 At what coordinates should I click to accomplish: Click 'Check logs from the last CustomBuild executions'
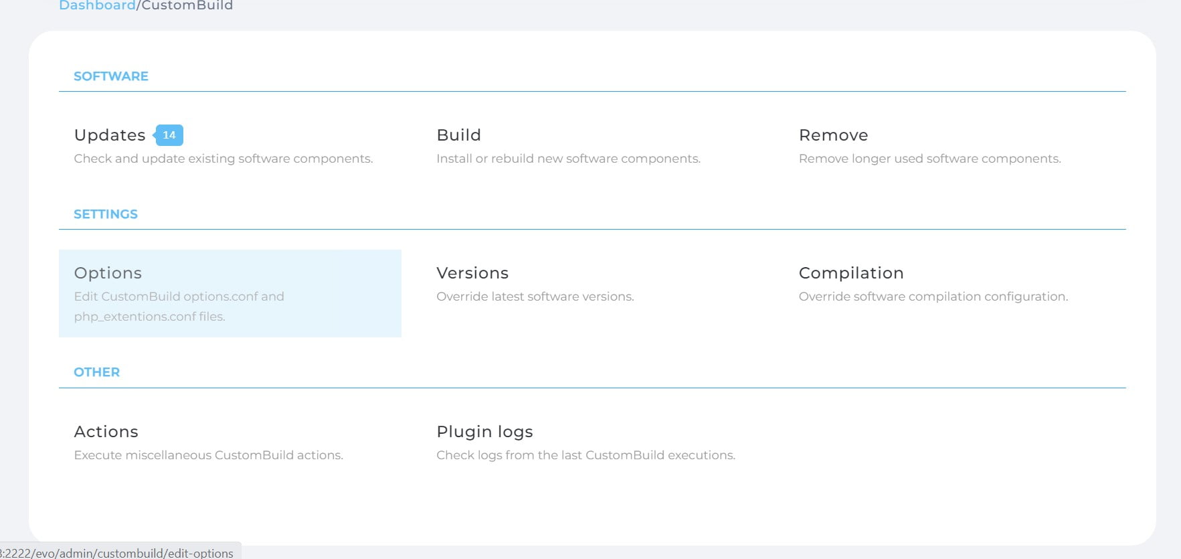coord(585,455)
